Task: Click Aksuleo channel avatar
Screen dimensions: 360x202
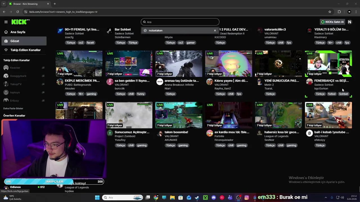Action: [x=60, y=82]
